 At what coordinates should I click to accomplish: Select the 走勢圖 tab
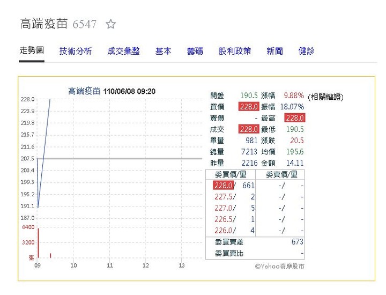tap(32, 50)
